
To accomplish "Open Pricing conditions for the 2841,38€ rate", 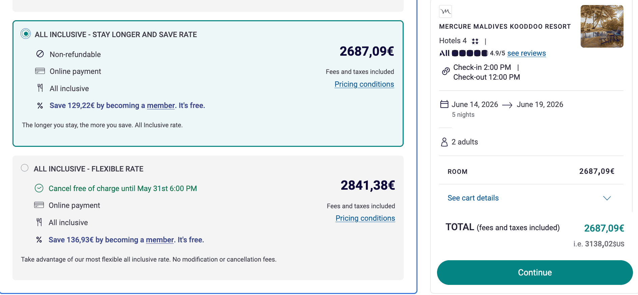I will pos(365,218).
